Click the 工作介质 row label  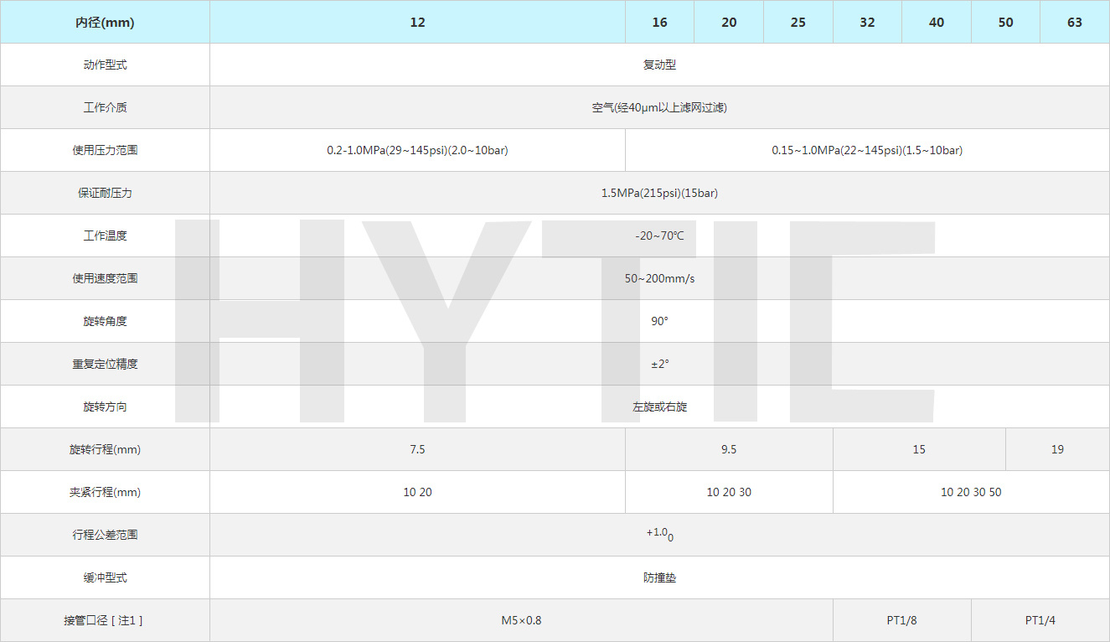coord(105,107)
